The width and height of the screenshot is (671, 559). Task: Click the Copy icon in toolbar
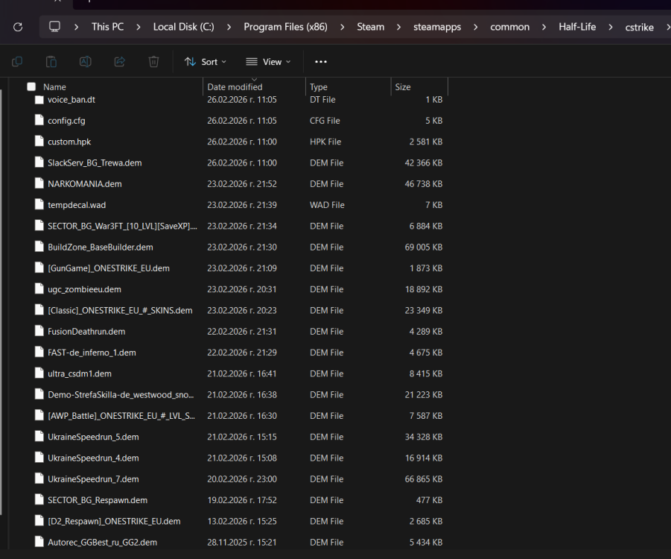[x=17, y=62]
